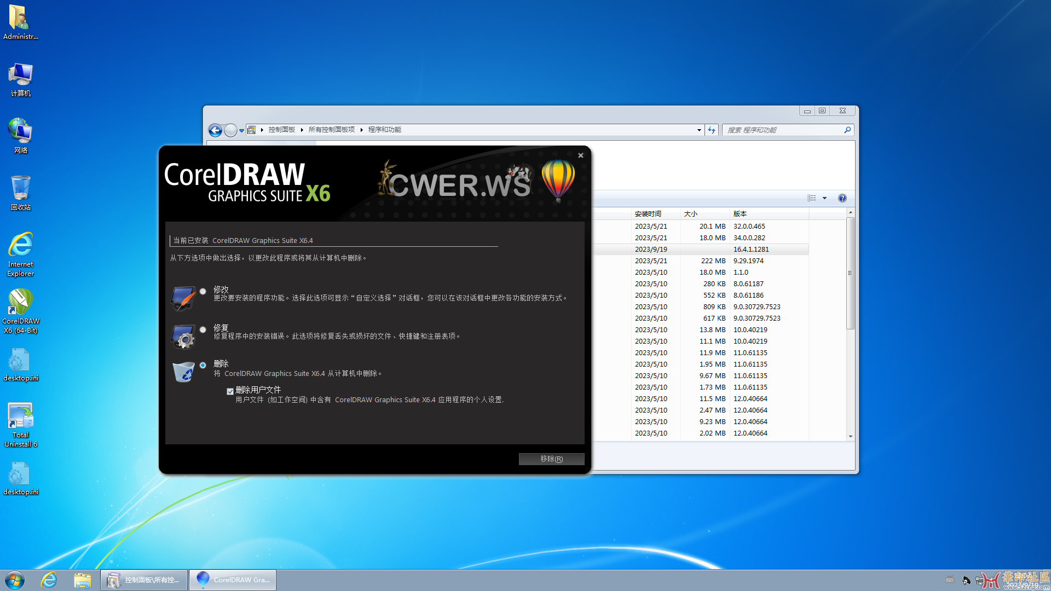The width and height of the screenshot is (1051, 591).
Task: Open the Administrator folder desktop icon
Action: [20, 22]
